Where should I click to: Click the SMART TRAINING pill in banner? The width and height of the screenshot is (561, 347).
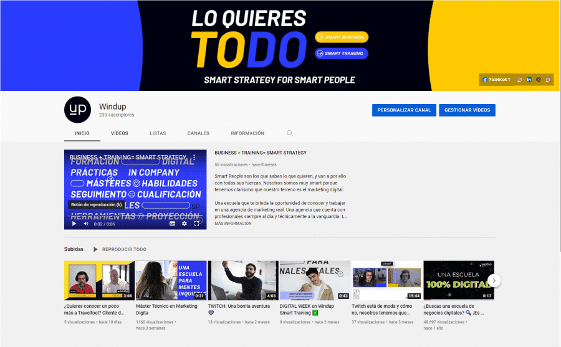[x=342, y=54]
